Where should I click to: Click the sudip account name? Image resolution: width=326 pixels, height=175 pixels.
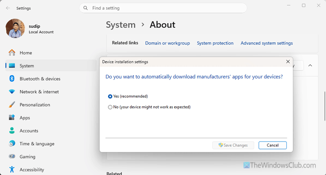34,26
